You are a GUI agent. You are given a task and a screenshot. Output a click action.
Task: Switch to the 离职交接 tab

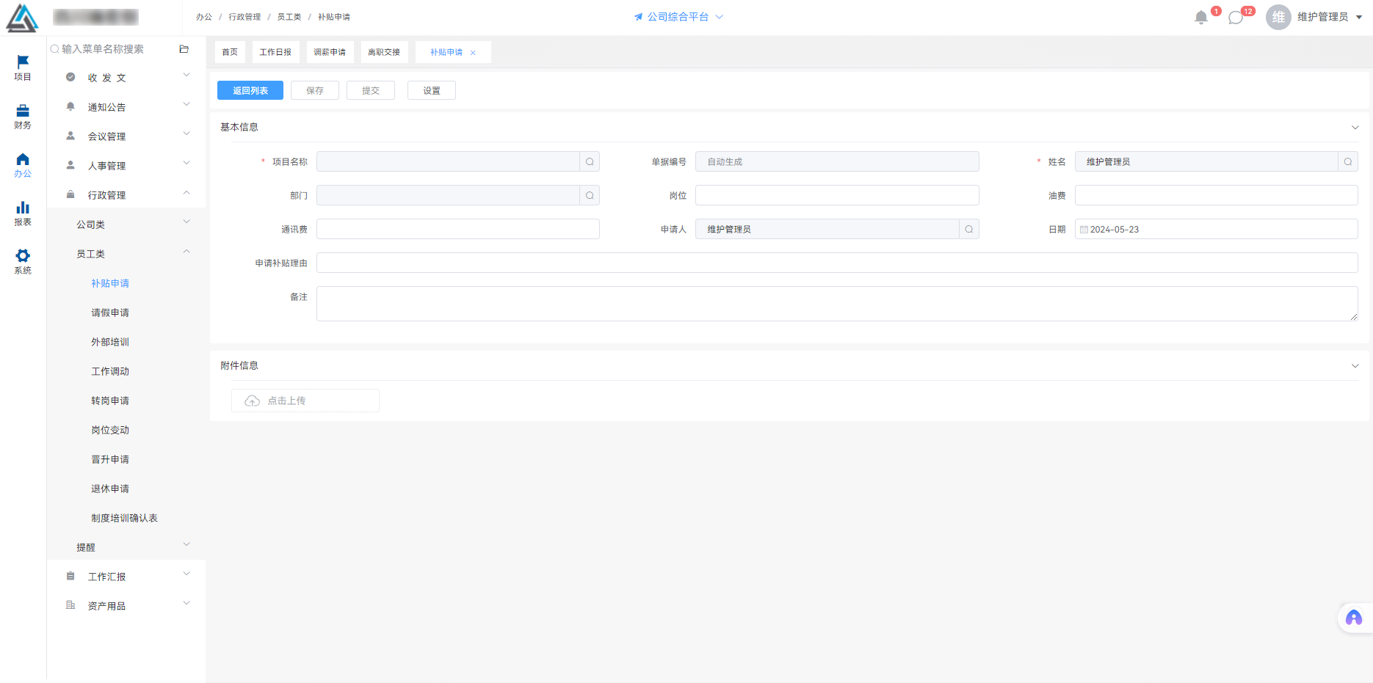(x=384, y=52)
